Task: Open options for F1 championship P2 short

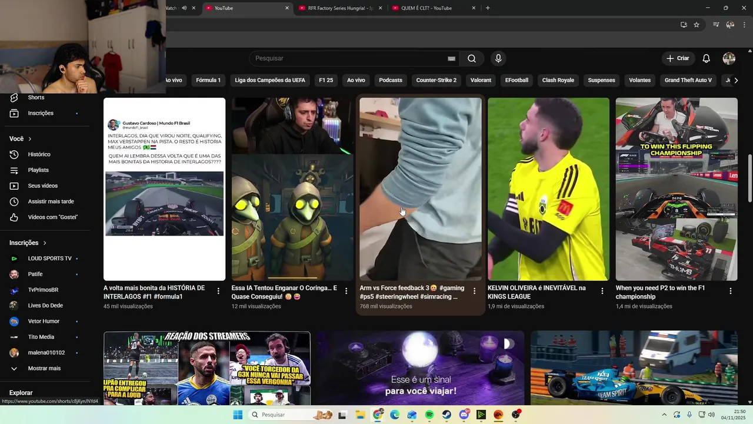Action: (730, 291)
